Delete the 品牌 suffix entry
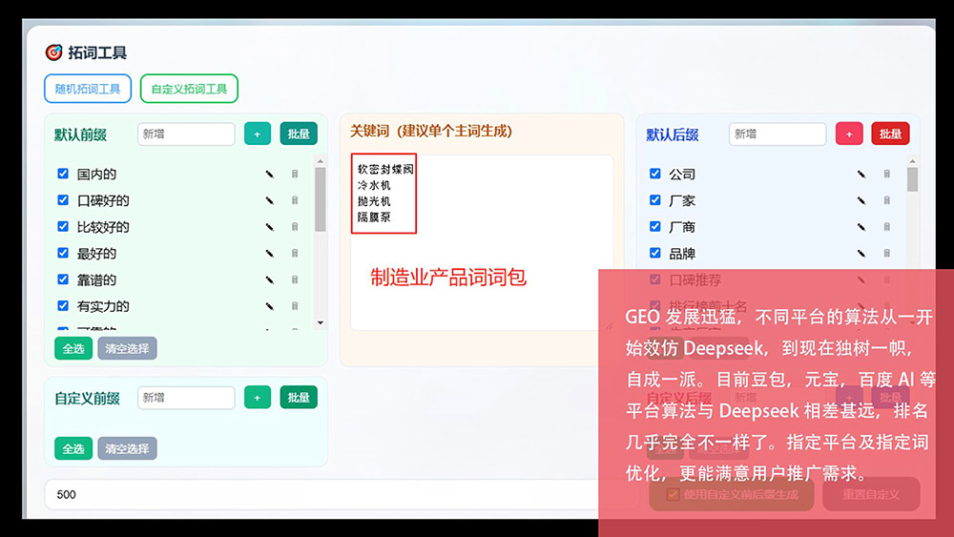 click(x=886, y=253)
